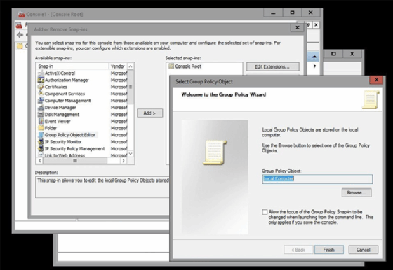The height and width of the screenshot is (270, 393).
Task: Click the Computer Management snap-in icon
Action: [41, 101]
